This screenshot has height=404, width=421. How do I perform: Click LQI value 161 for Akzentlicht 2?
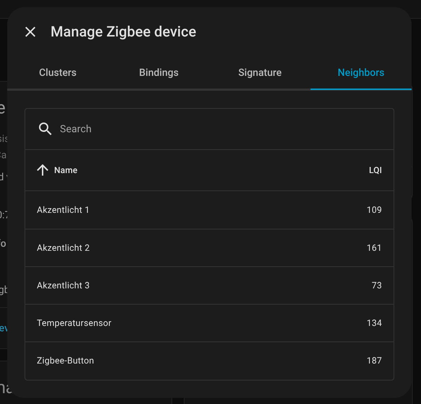tap(374, 248)
